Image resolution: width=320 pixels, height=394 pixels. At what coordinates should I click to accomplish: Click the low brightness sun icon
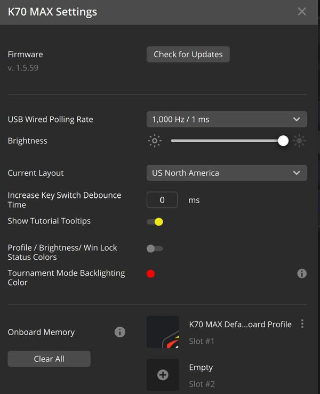[x=155, y=141]
